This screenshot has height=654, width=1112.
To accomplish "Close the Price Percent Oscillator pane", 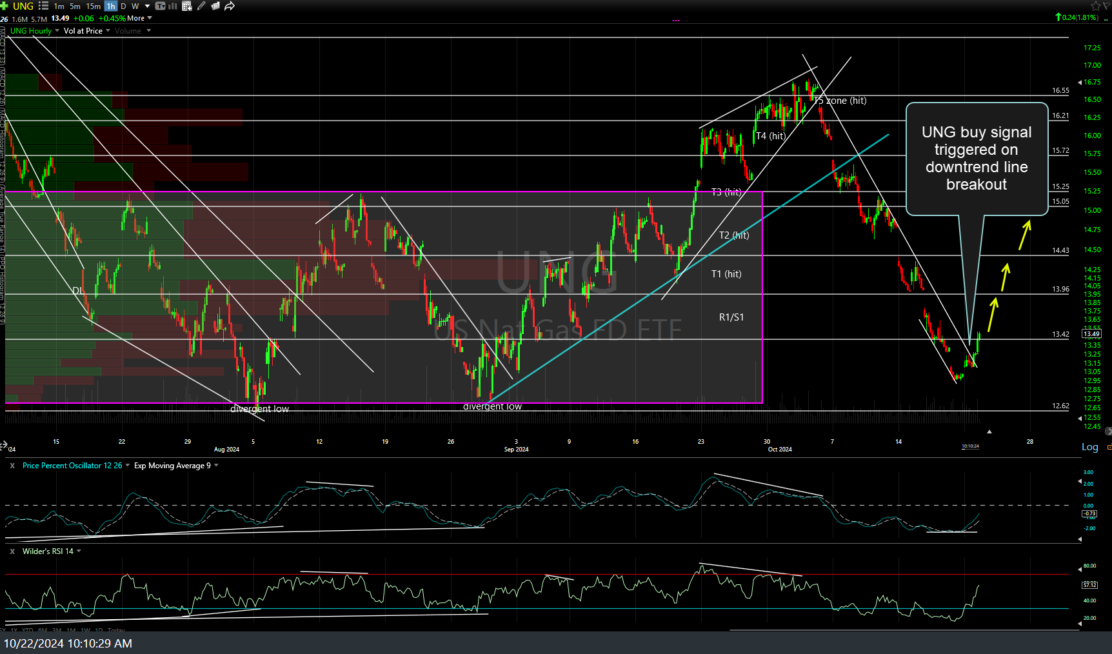I will pyautogui.click(x=12, y=466).
